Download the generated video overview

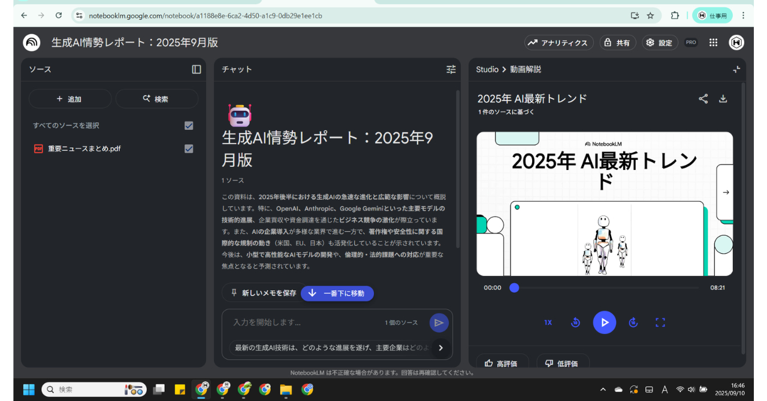pos(723,99)
